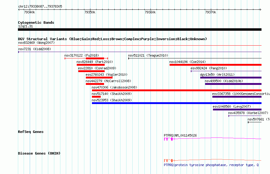This screenshot has height=174, width=270.
Task: Click the nsv517140 (Shaikh2009) label
Action: (x=112, y=94)
